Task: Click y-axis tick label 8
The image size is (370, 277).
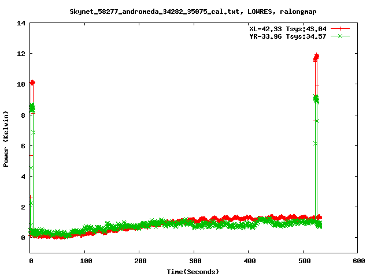Action: (x=23, y=115)
